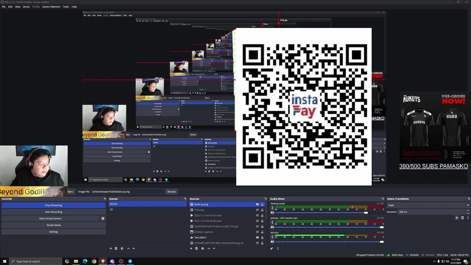
Task: Select the CS scene
Action: (148, 209)
